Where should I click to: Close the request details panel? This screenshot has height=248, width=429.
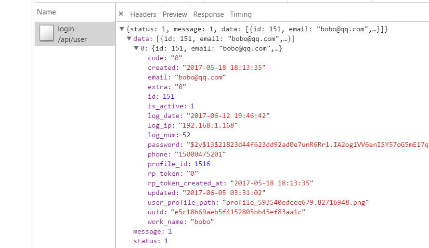[121, 13]
